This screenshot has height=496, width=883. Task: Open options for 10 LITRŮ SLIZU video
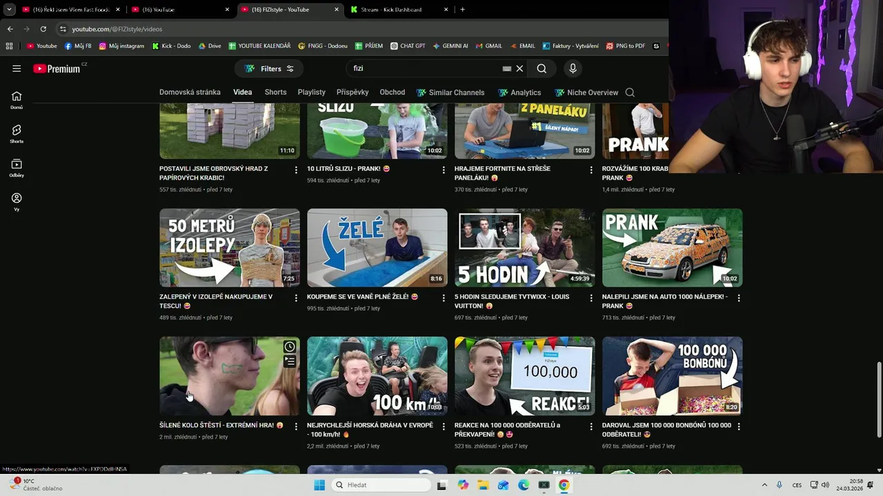click(x=444, y=169)
